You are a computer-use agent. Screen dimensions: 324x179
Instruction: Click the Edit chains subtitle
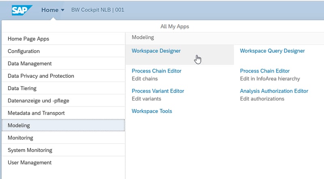coord(145,79)
